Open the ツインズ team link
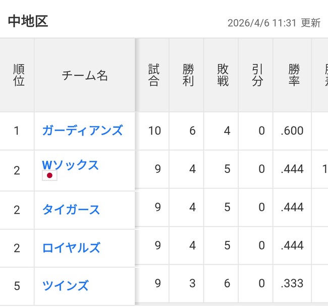The height and width of the screenshot is (308, 328). pos(65,286)
